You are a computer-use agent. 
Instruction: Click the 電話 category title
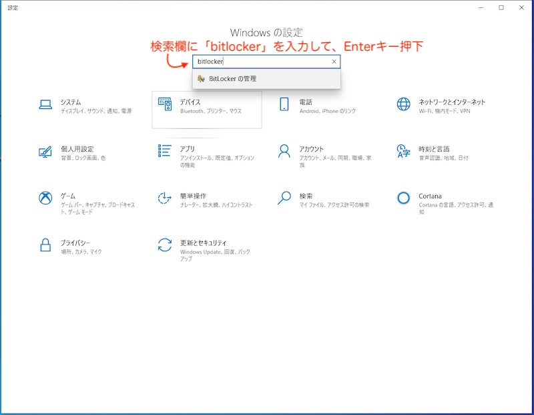pyautogui.click(x=306, y=102)
